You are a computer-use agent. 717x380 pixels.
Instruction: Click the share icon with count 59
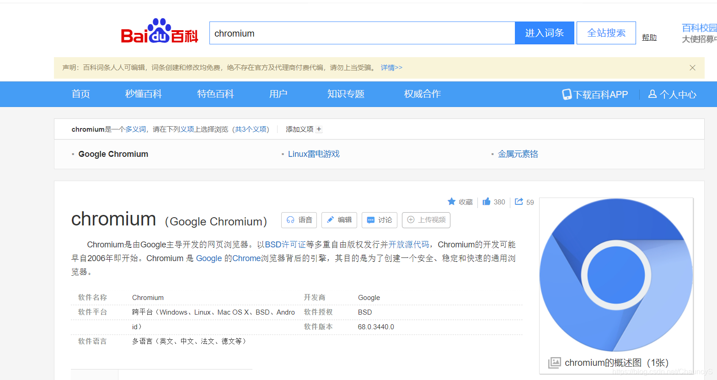coord(519,202)
